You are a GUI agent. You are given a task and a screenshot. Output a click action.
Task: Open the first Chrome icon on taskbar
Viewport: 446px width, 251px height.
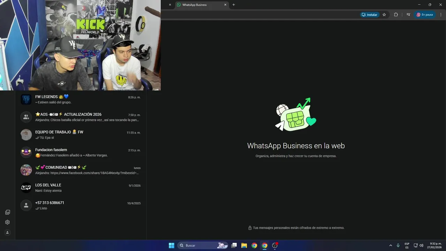click(x=254, y=245)
